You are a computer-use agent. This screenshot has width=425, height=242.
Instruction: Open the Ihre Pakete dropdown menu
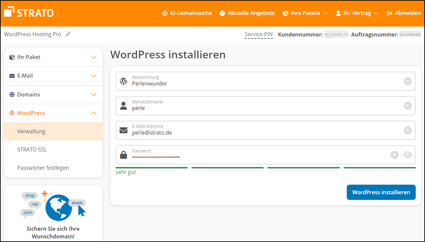[305, 13]
